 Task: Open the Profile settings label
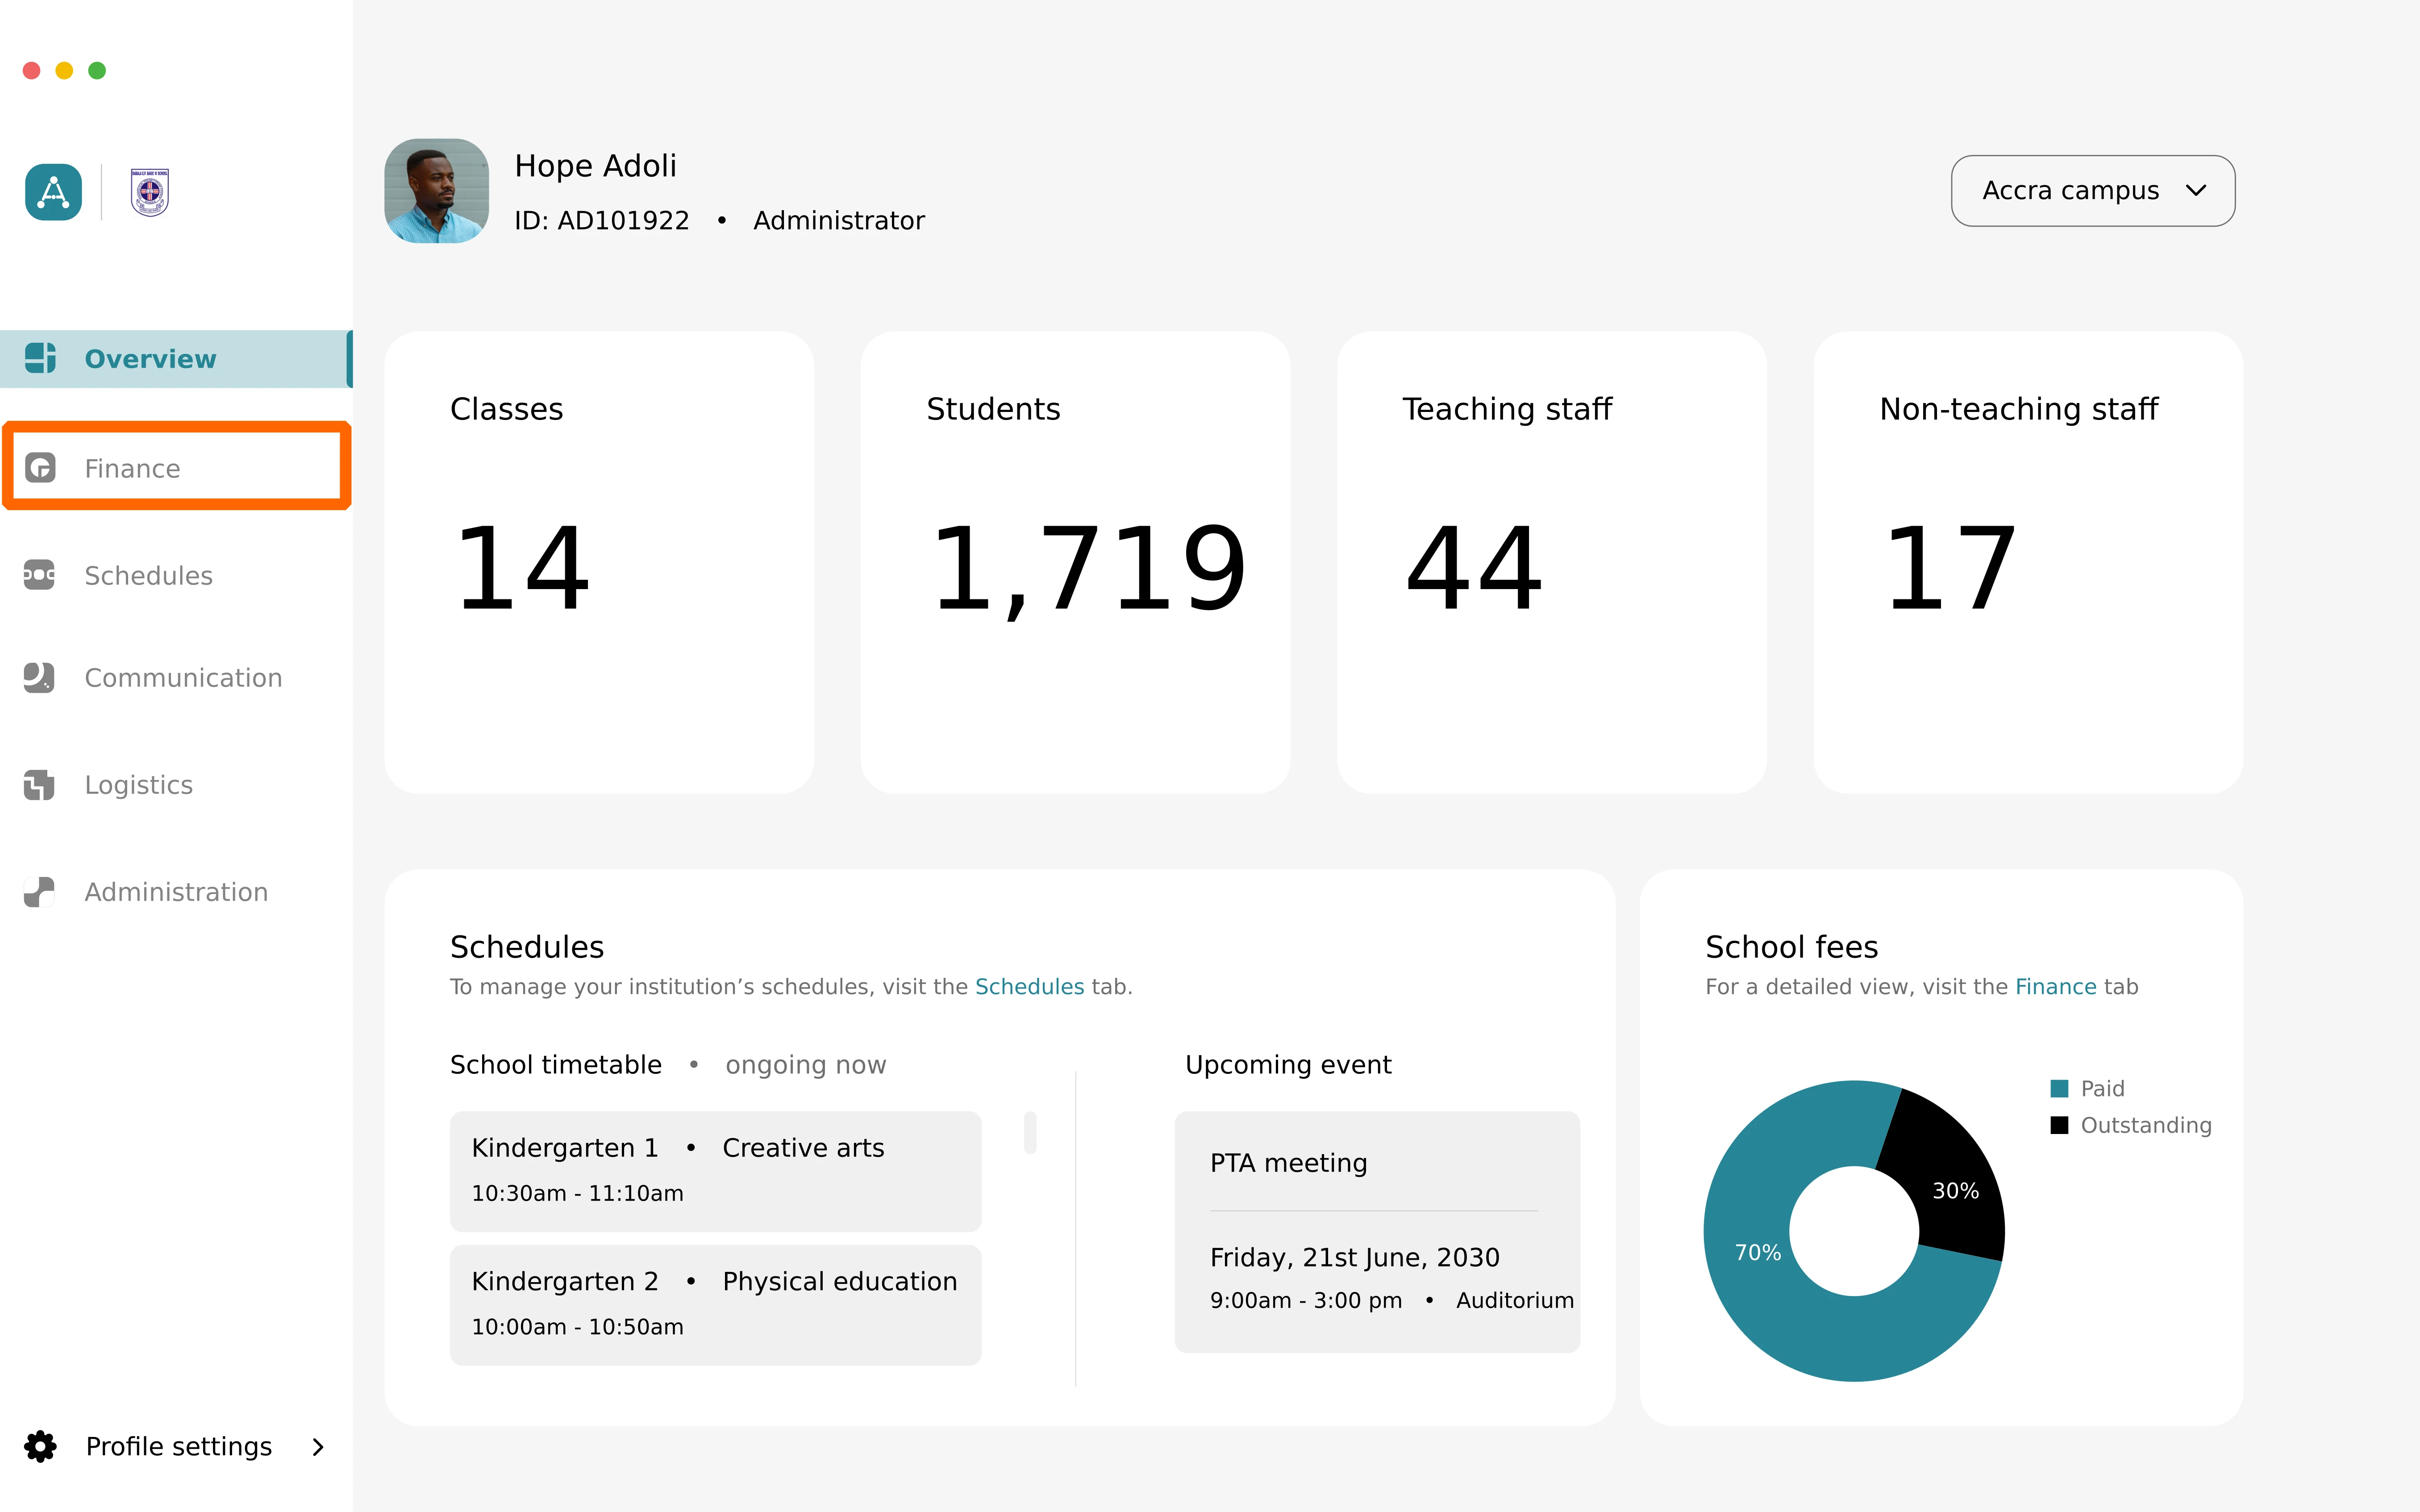click(x=179, y=1446)
